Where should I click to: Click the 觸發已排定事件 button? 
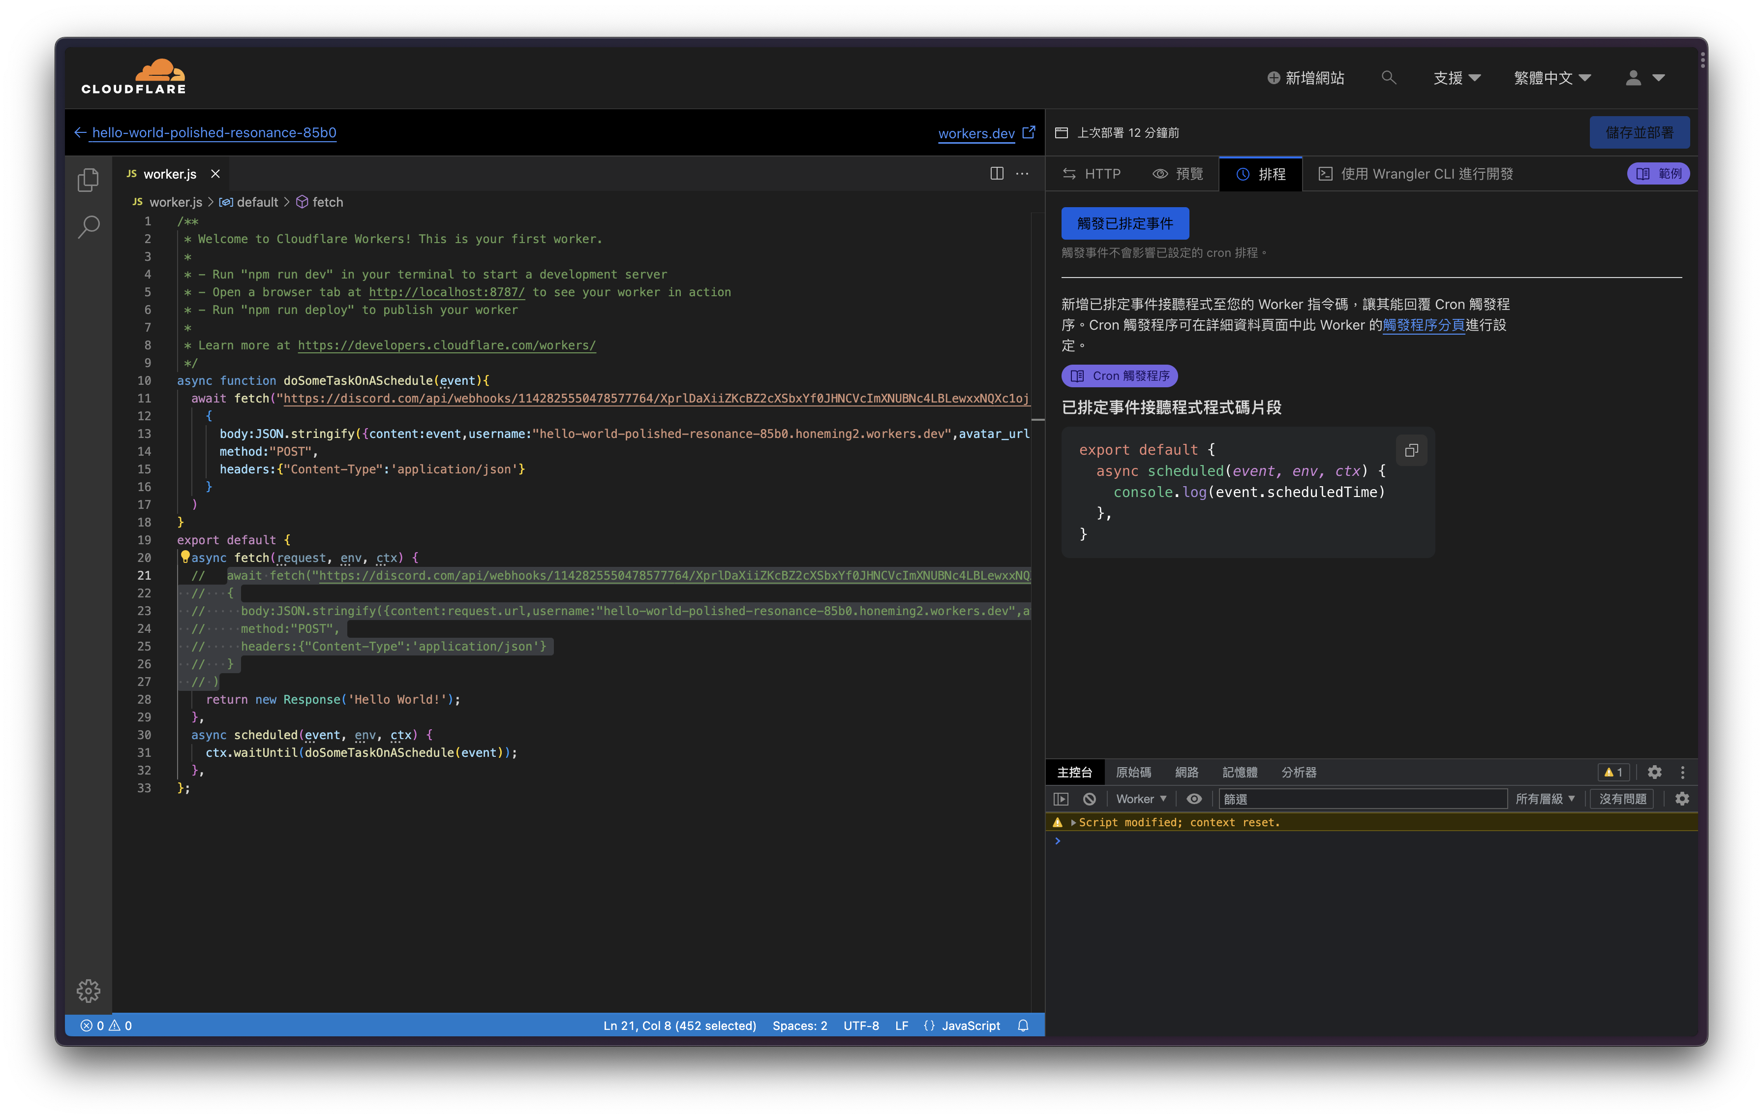pos(1125,222)
